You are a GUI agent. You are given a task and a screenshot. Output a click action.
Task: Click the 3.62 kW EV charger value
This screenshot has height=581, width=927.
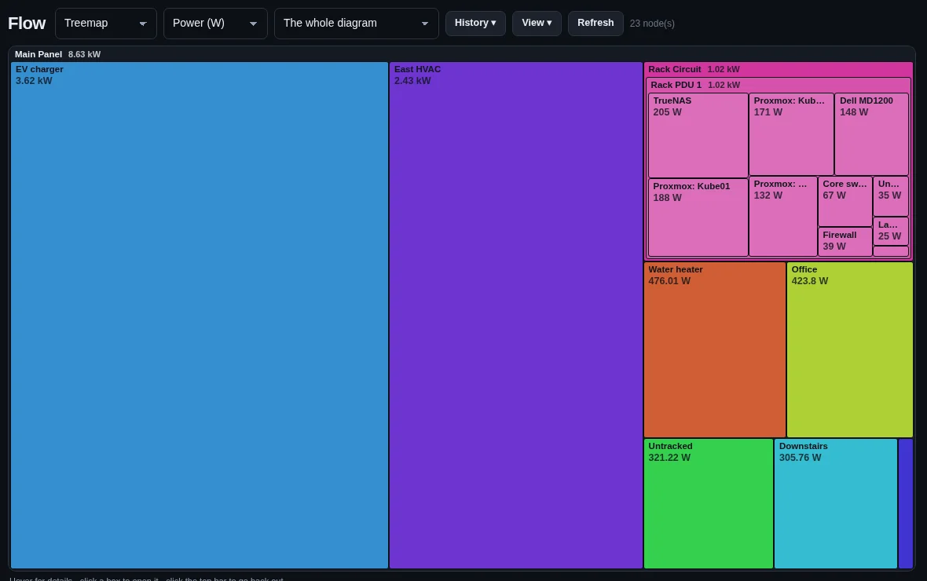pyautogui.click(x=34, y=81)
